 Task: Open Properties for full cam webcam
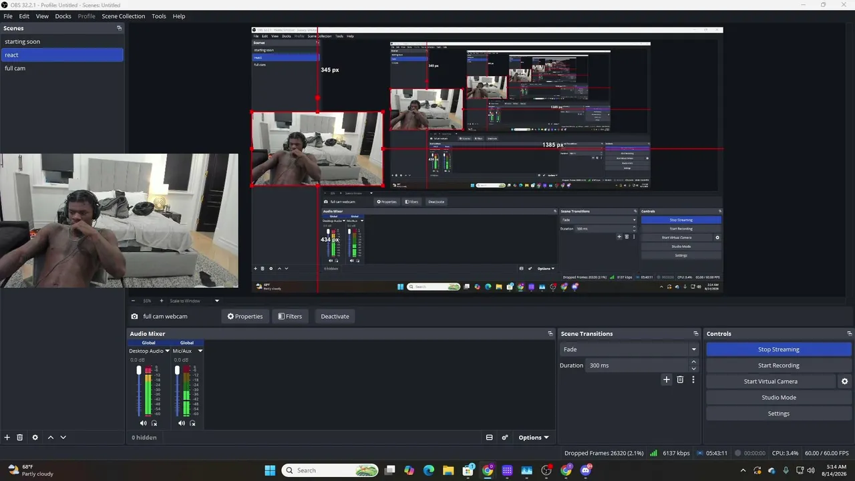click(x=245, y=317)
